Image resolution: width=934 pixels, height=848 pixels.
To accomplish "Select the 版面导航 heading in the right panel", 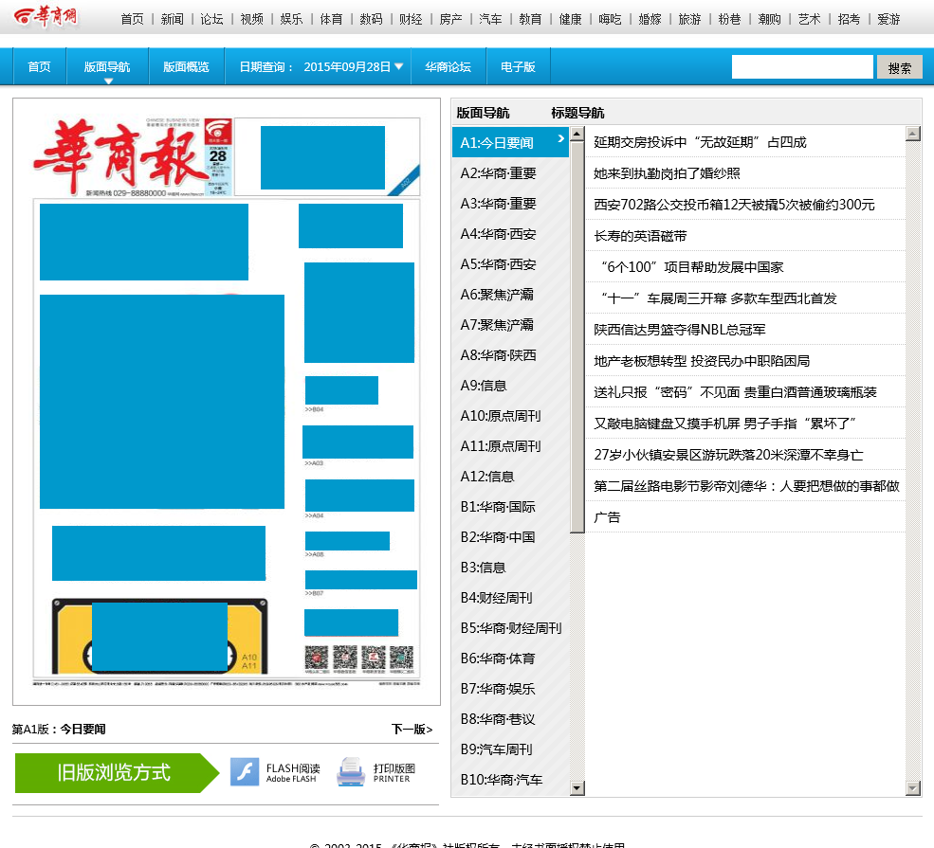I will tap(483, 113).
